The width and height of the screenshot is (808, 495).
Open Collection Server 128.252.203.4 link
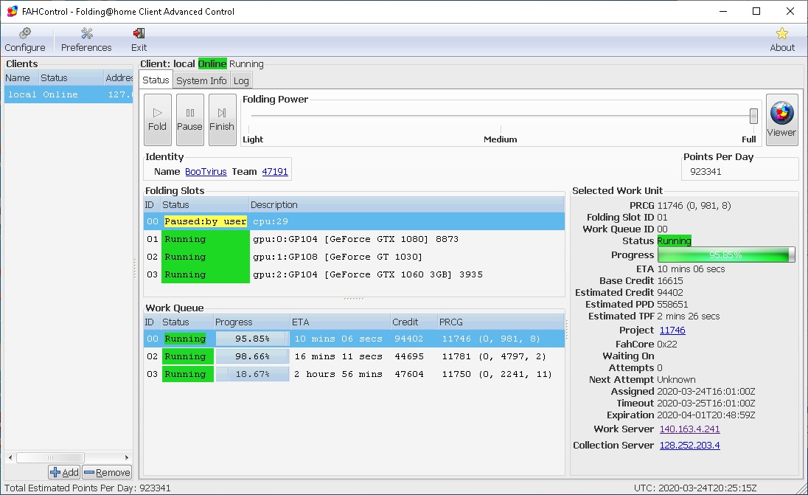click(689, 445)
